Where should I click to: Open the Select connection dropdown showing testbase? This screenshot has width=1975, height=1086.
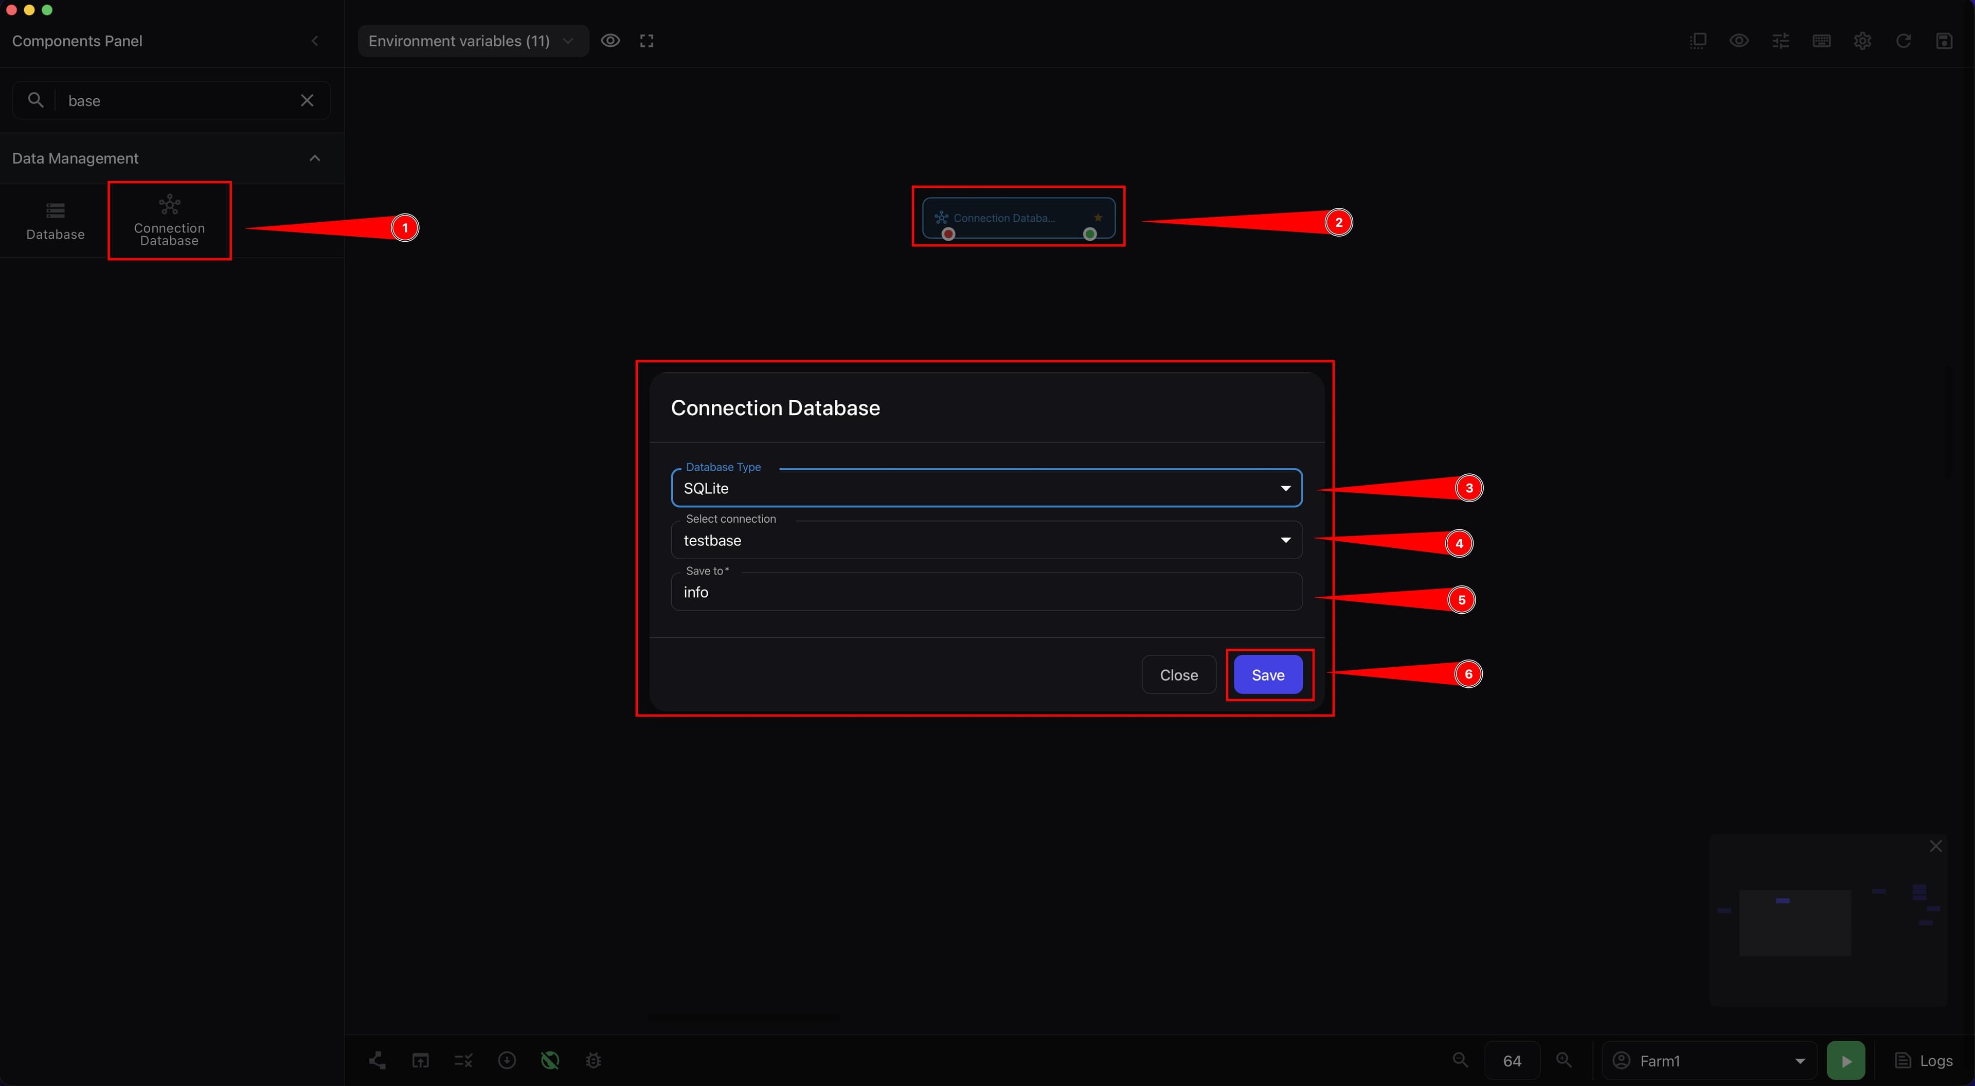coord(986,540)
